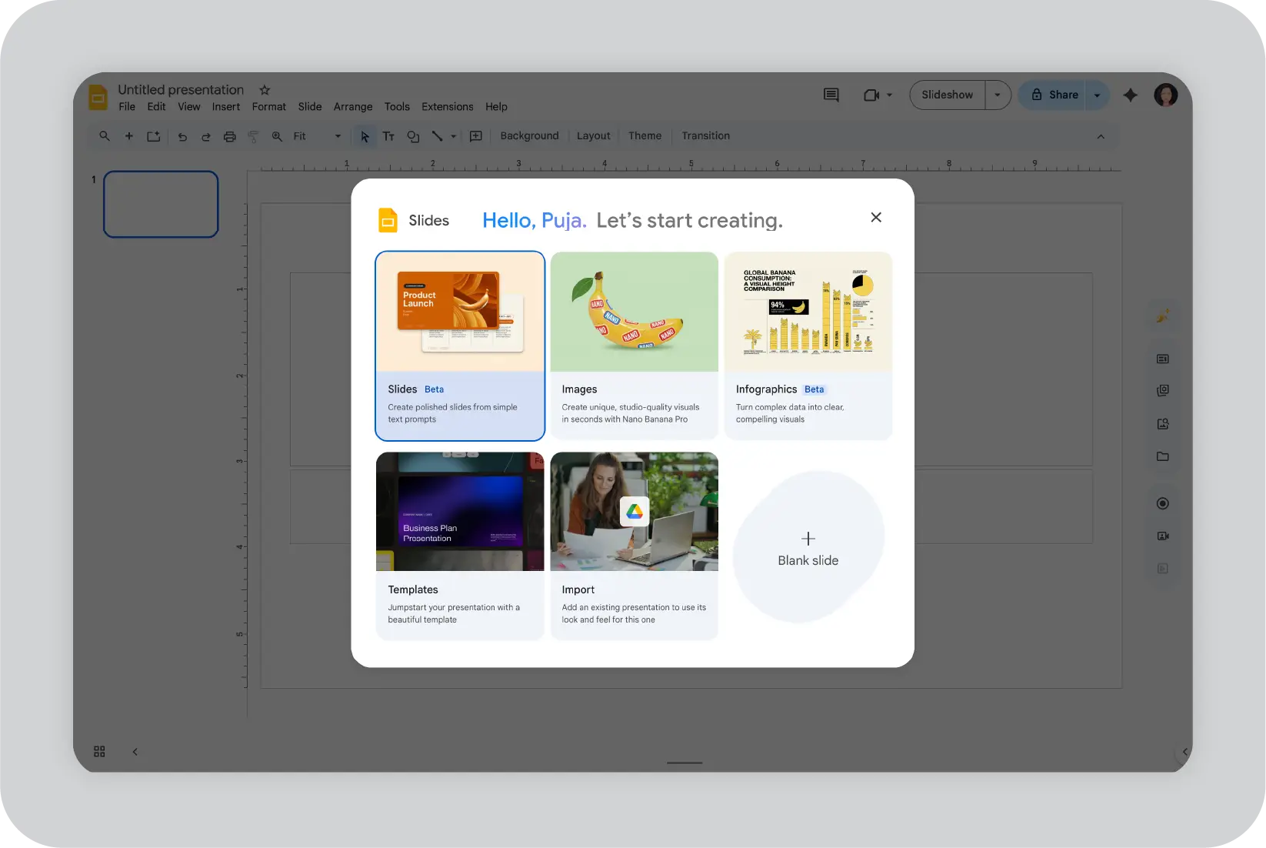Click the video call camera icon

(871, 95)
